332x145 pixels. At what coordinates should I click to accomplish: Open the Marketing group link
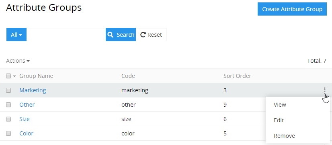click(33, 90)
